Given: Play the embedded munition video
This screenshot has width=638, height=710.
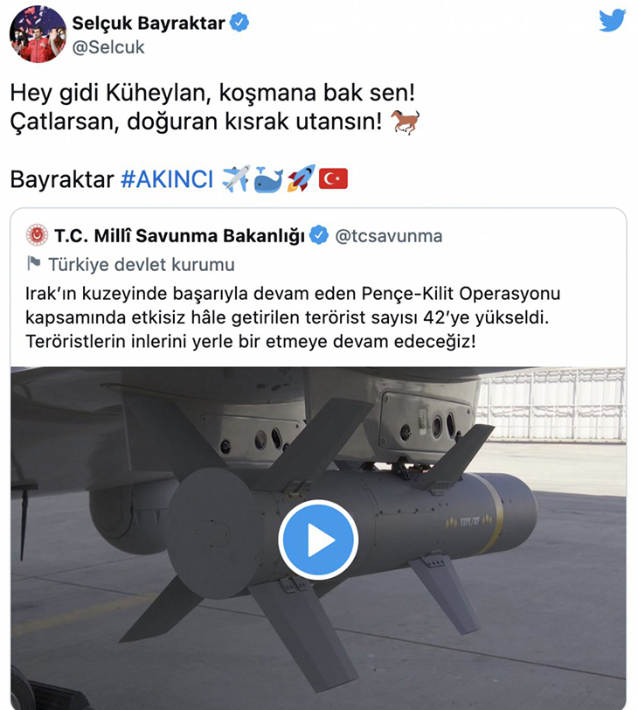Looking at the screenshot, I should click(x=318, y=539).
